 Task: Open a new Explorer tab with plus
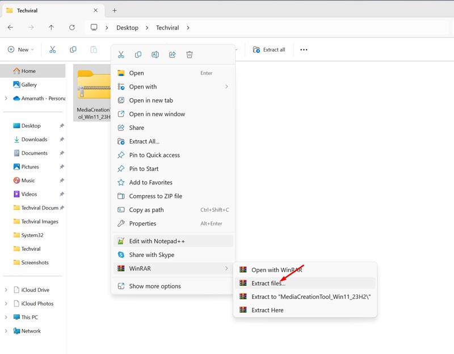(115, 10)
